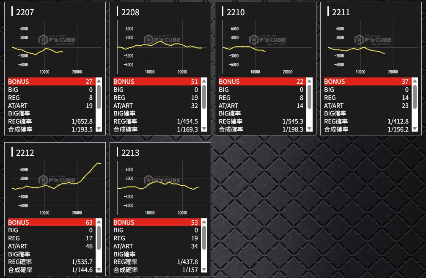
Task: Click scroll-up arrow in machine 2208 stats
Action: (204, 81)
